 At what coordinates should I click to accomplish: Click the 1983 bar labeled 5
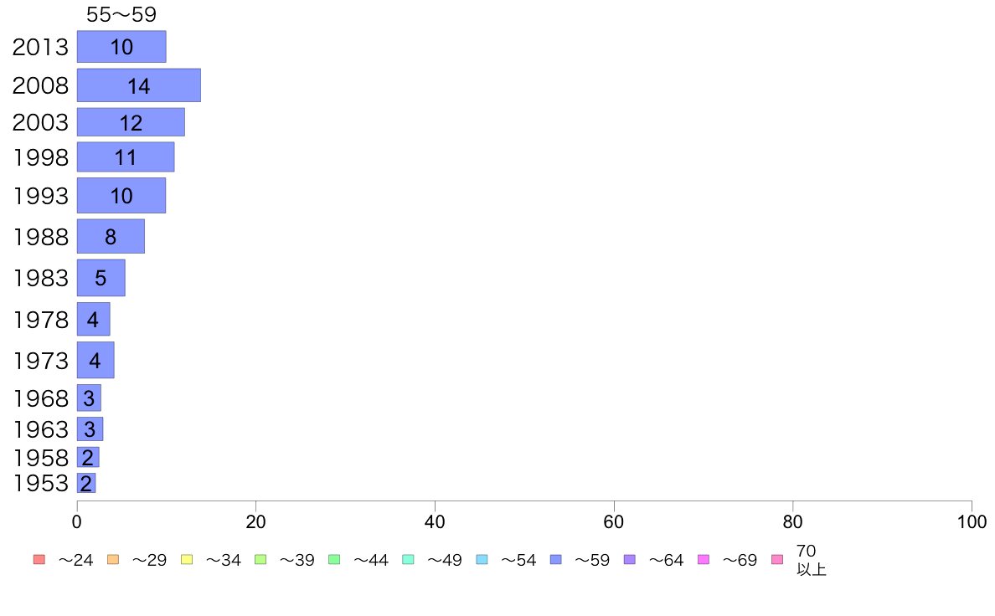(x=101, y=277)
